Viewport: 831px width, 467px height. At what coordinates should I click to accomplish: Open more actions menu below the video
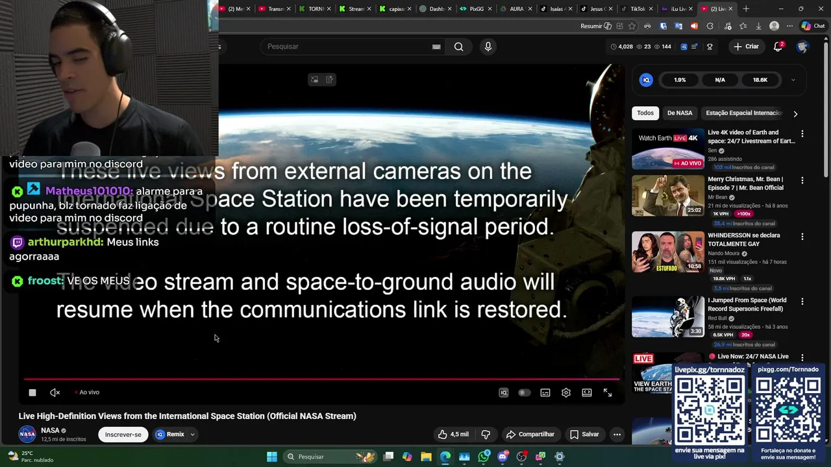(x=617, y=435)
